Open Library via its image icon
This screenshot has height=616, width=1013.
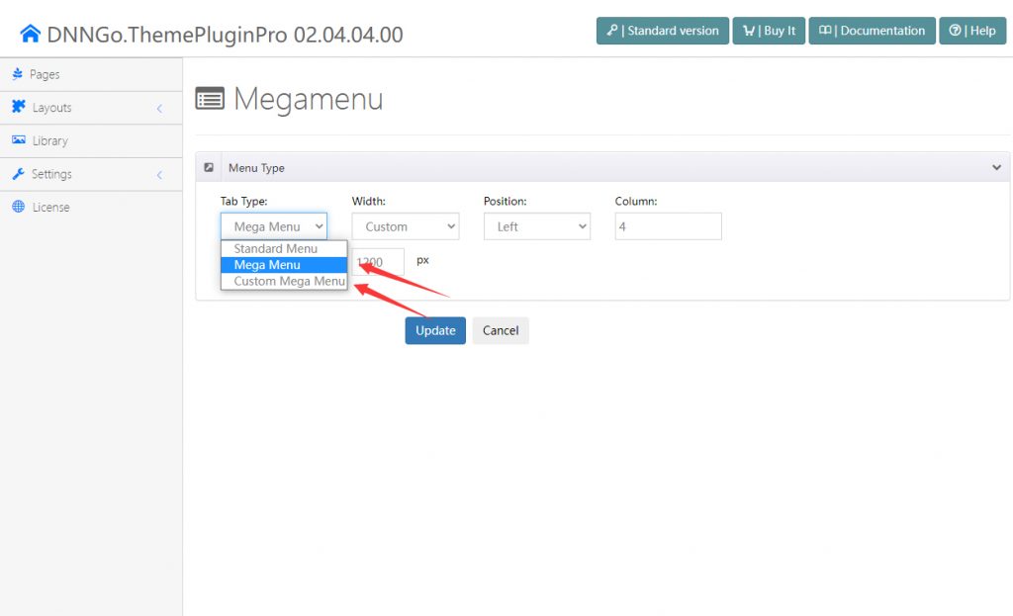pyautogui.click(x=18, y=140)
